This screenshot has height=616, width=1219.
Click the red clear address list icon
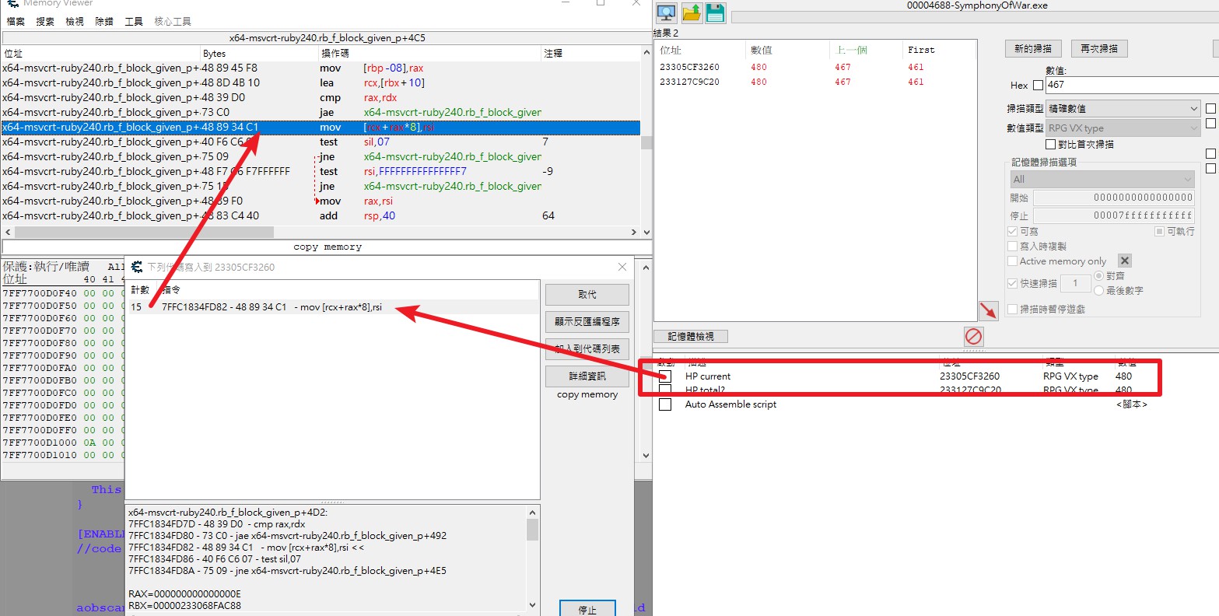point(973,336)
